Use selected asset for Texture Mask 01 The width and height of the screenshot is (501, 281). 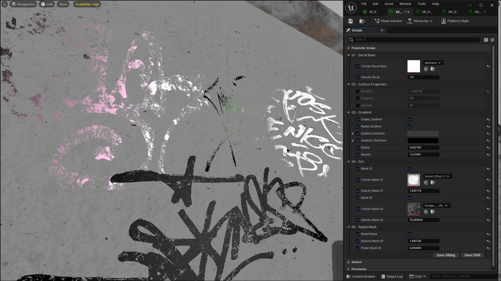point(426,183)
